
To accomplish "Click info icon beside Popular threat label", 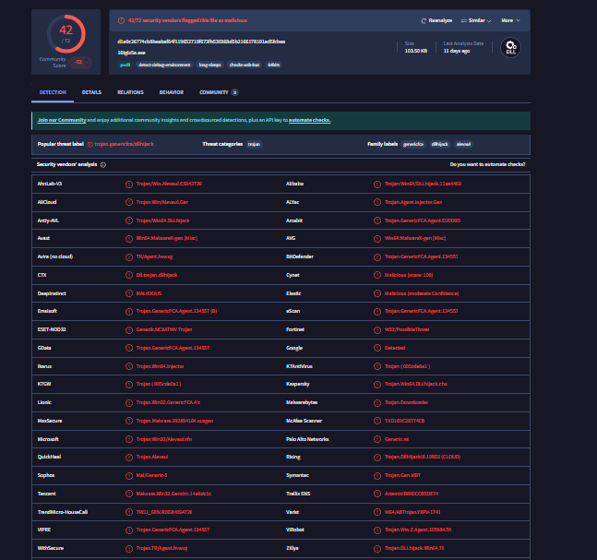I will click(x=90, y=145).
